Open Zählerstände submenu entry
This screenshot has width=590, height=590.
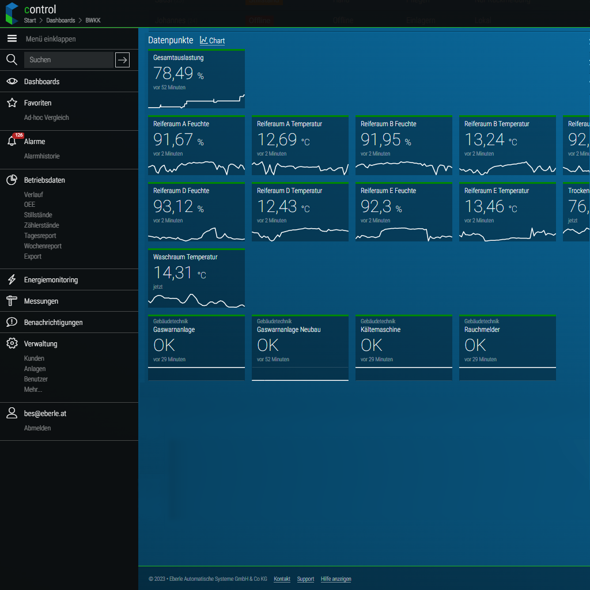[41, 225]
